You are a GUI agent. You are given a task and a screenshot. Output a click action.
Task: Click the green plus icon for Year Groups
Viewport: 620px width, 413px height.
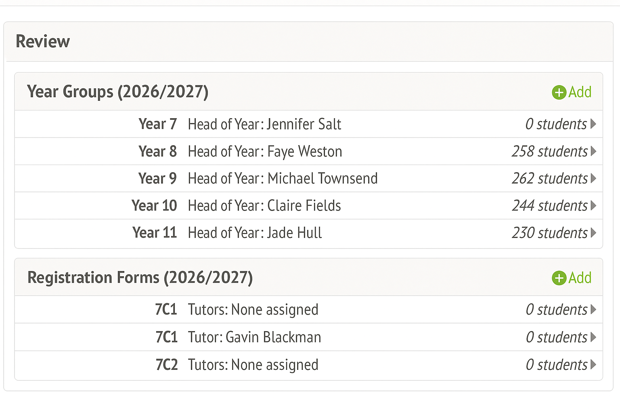coord(559,92)
